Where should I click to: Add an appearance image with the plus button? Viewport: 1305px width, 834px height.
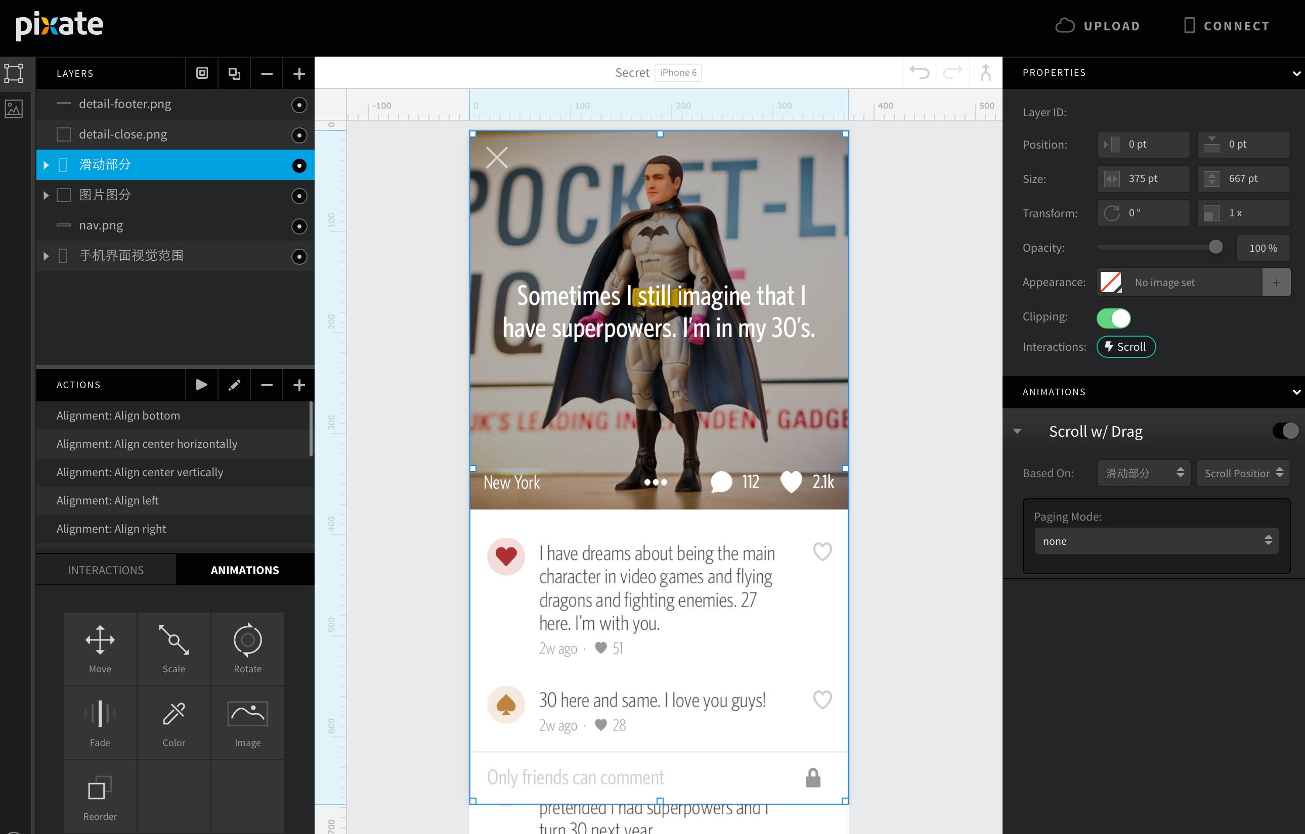(1276, 282)
